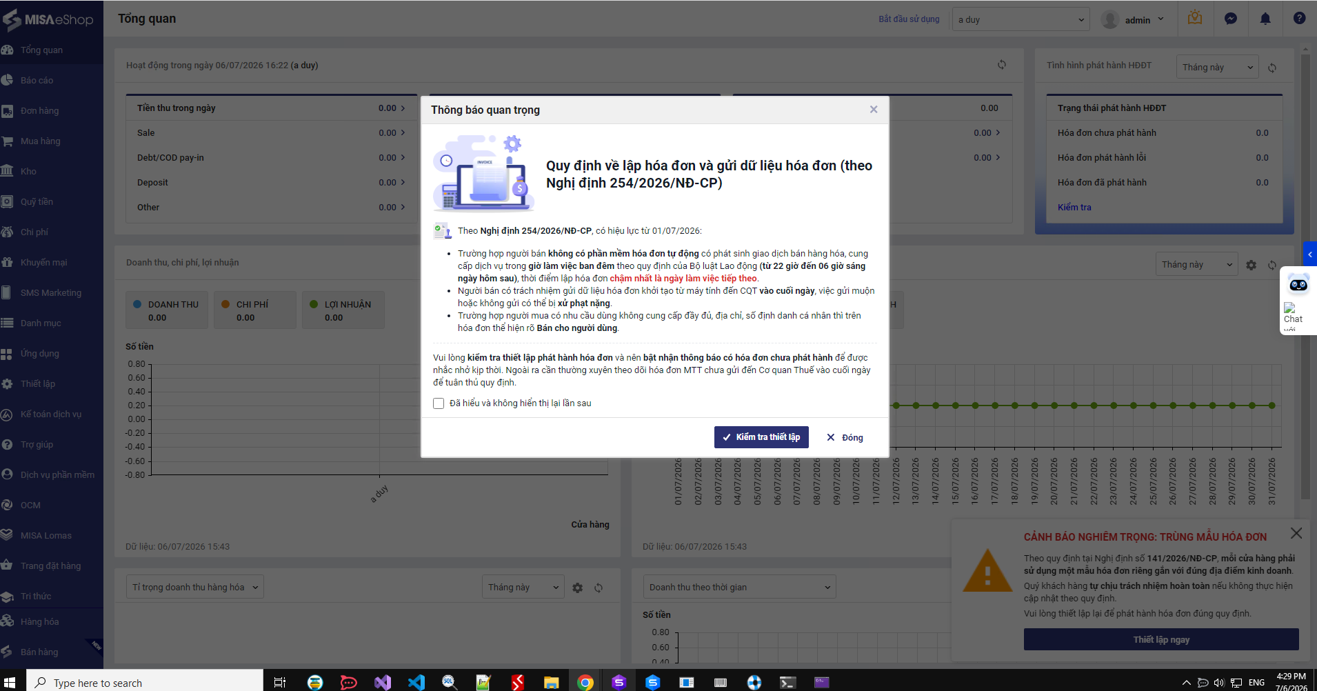Refresh the 'Tỉ trọng doanh thu hàng hóa' chart
Image resolution: width=1317 pixels, height=691 pixels.
click(x=599, y=588)
